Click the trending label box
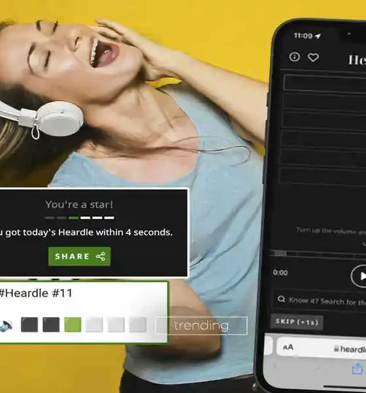The image size is (366, 393). (202, 326)
